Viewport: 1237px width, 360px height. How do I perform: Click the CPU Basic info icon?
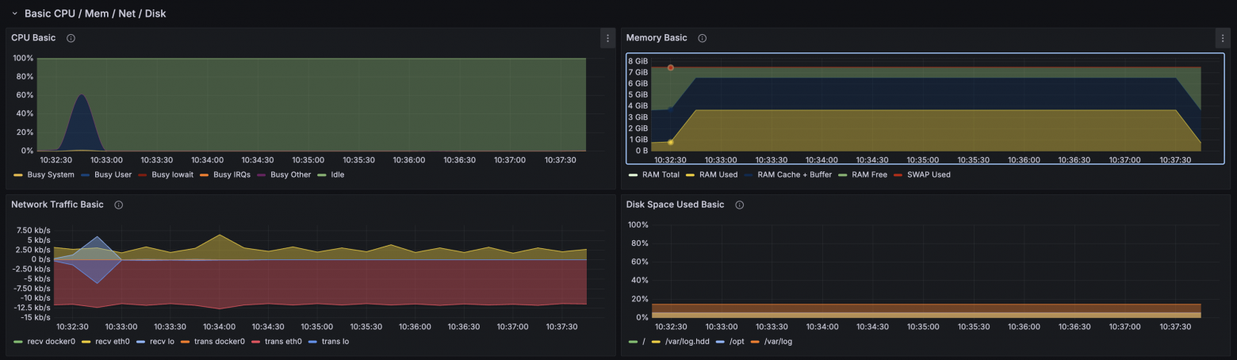(71, 38)
